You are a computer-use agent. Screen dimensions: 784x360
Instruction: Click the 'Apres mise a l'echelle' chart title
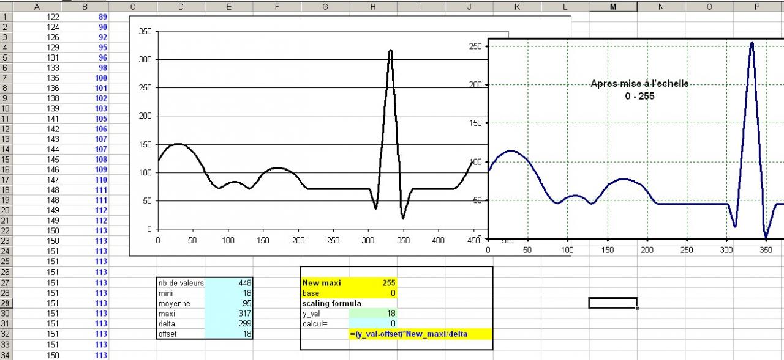639,90
